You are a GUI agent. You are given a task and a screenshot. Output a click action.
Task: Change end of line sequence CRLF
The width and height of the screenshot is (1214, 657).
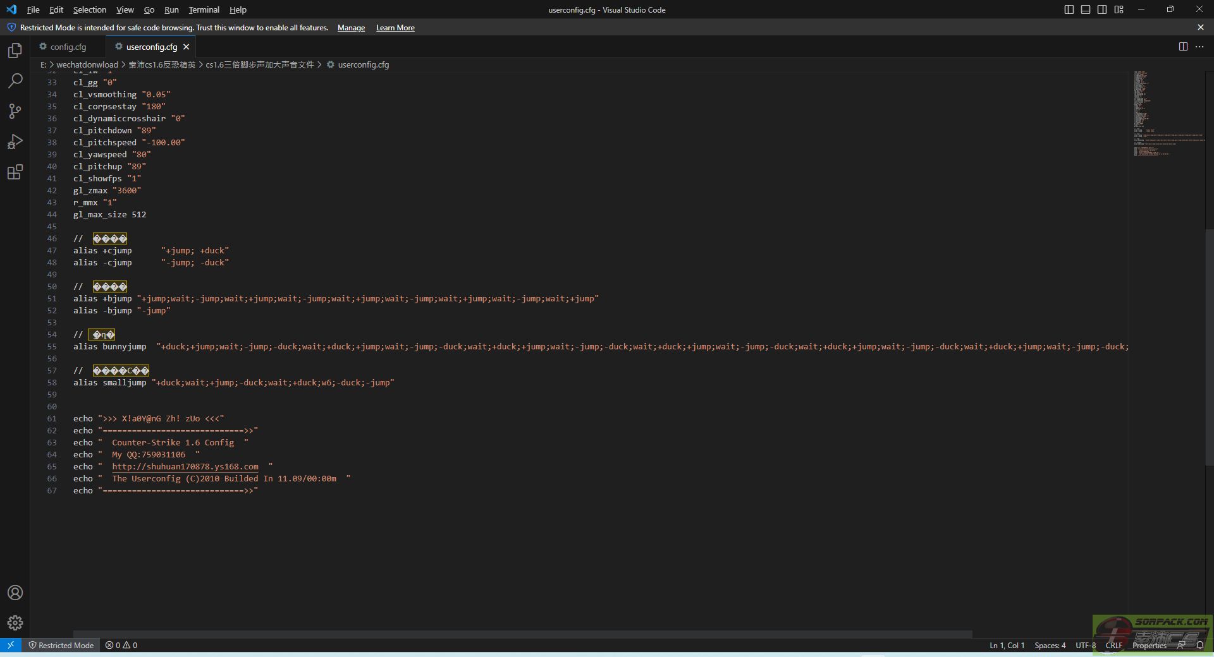pyautogui.click(x=1113, y=645)
